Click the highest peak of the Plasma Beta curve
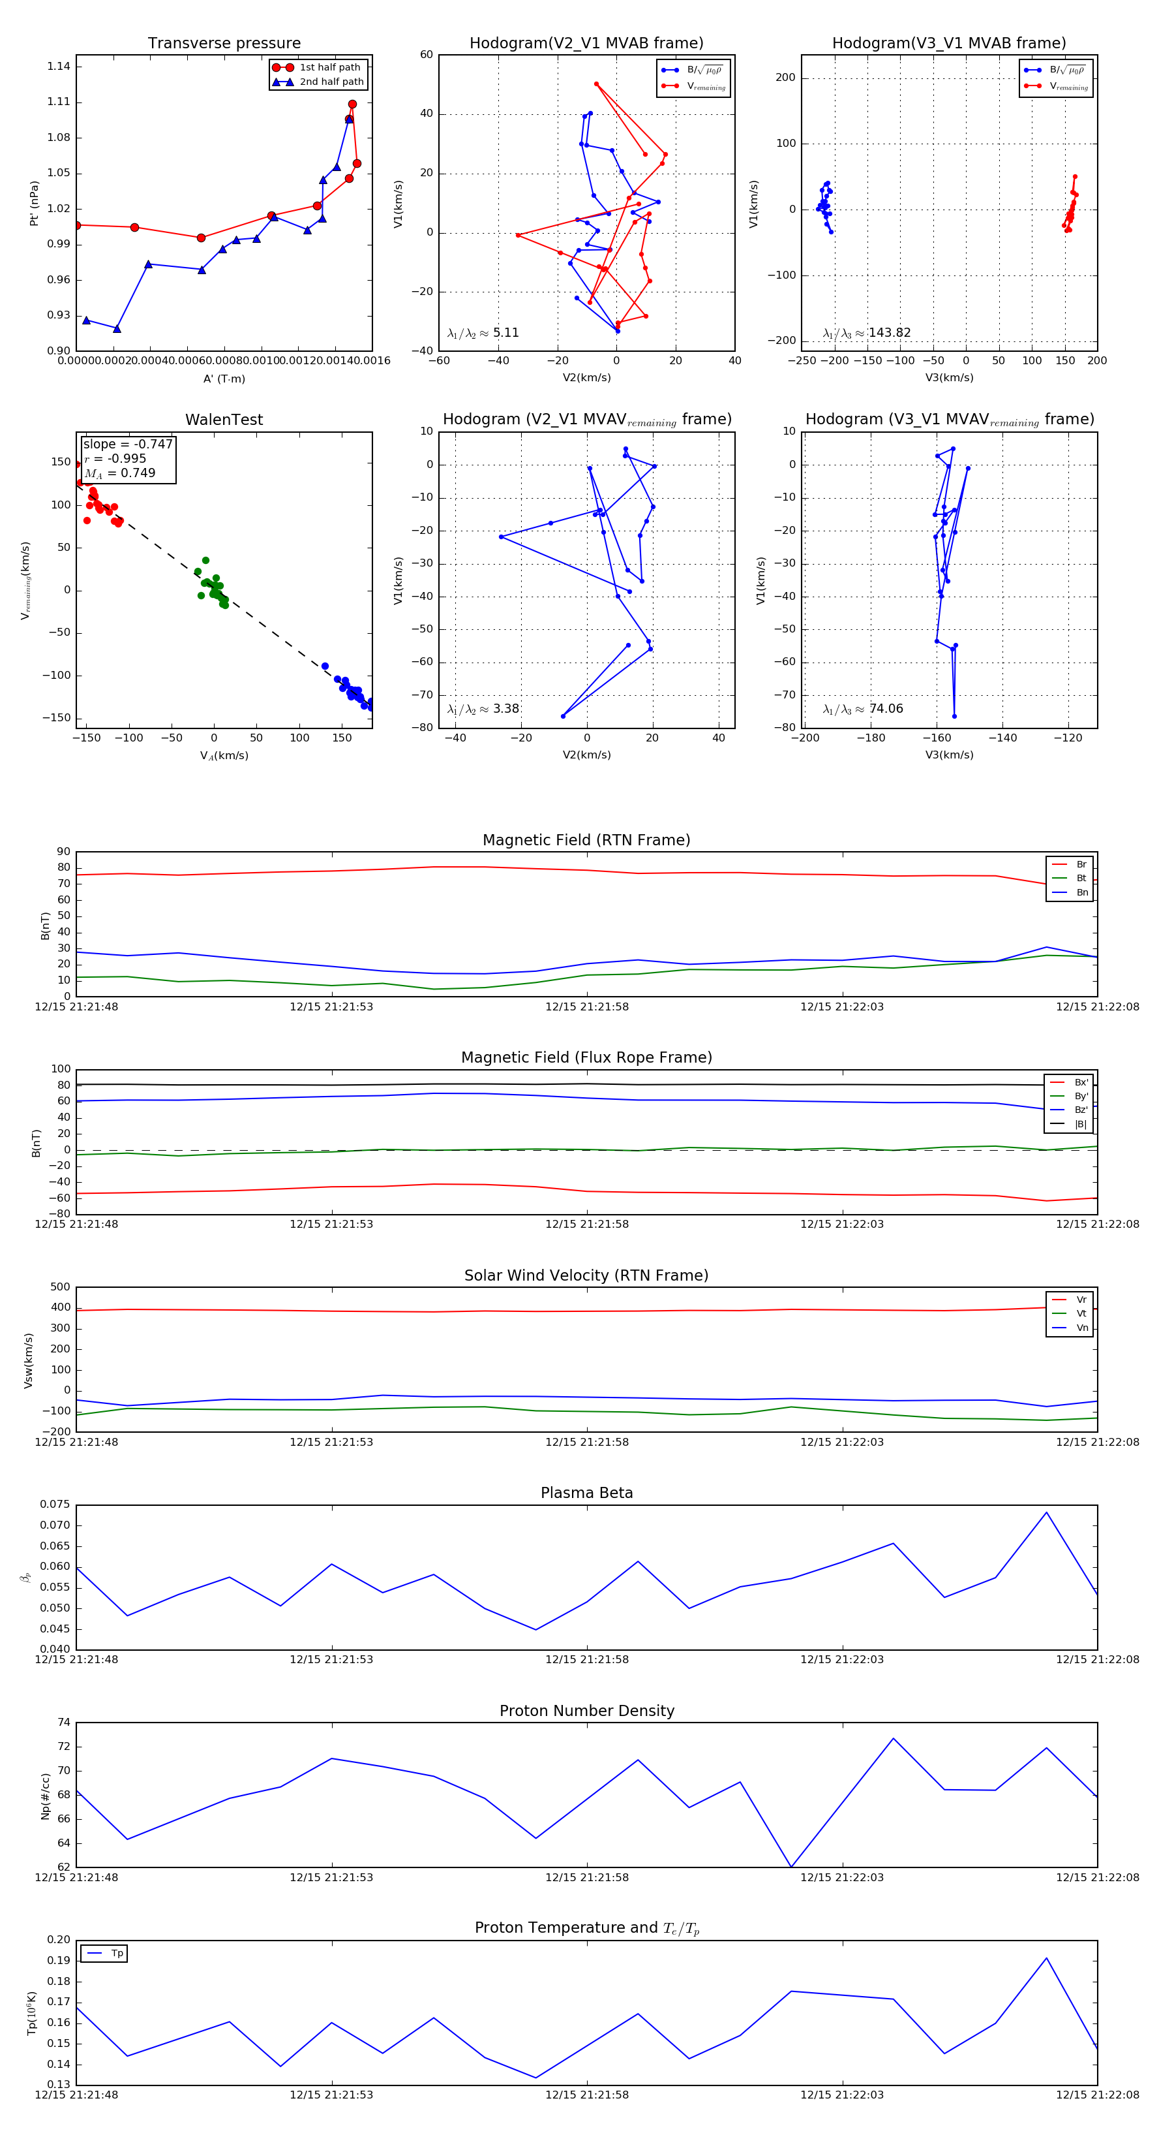This screenshot has width=1174, height=2154. pos(1046,1512)
